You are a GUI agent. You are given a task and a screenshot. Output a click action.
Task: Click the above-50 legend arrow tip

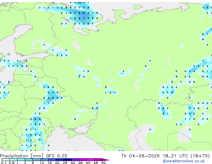pyautogui.click(x=106, y=160)
